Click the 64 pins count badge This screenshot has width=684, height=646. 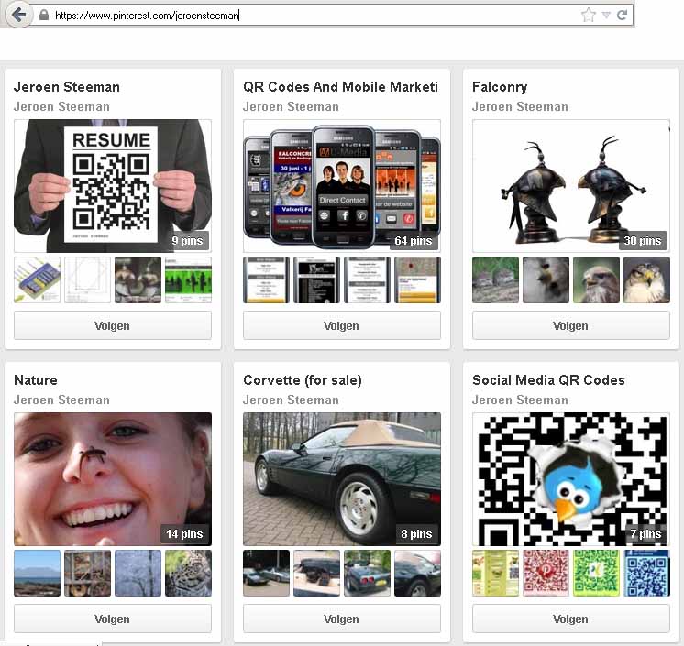[x=414, y=241]
